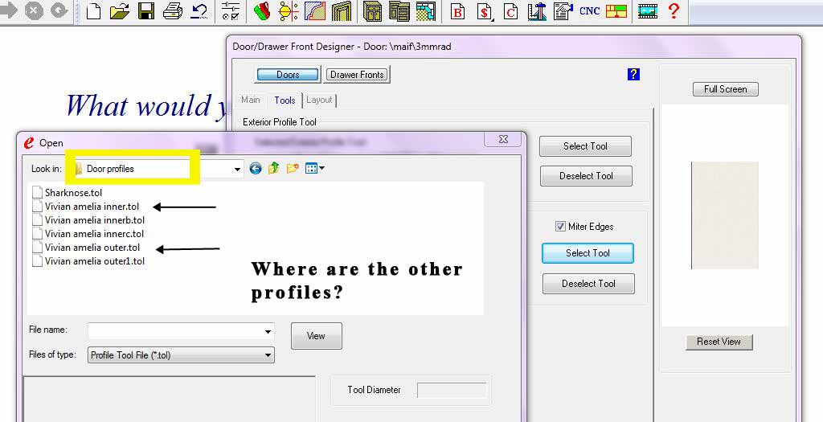Click the CNC toolbar icon
823x422 pixels.
point(589,11)
